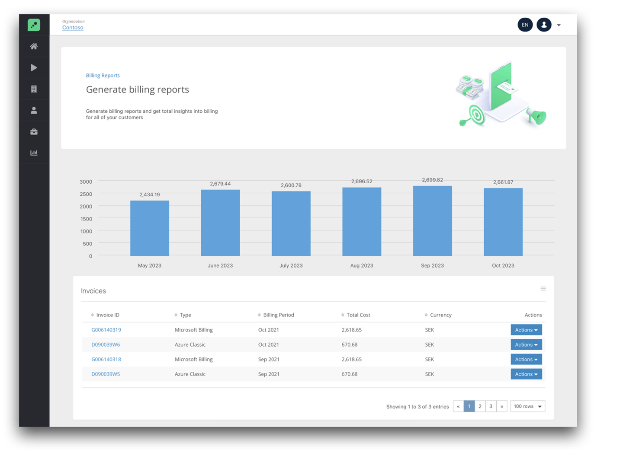Select the play icon in the sidebar
Screen dimensions: 623x453
34,67
